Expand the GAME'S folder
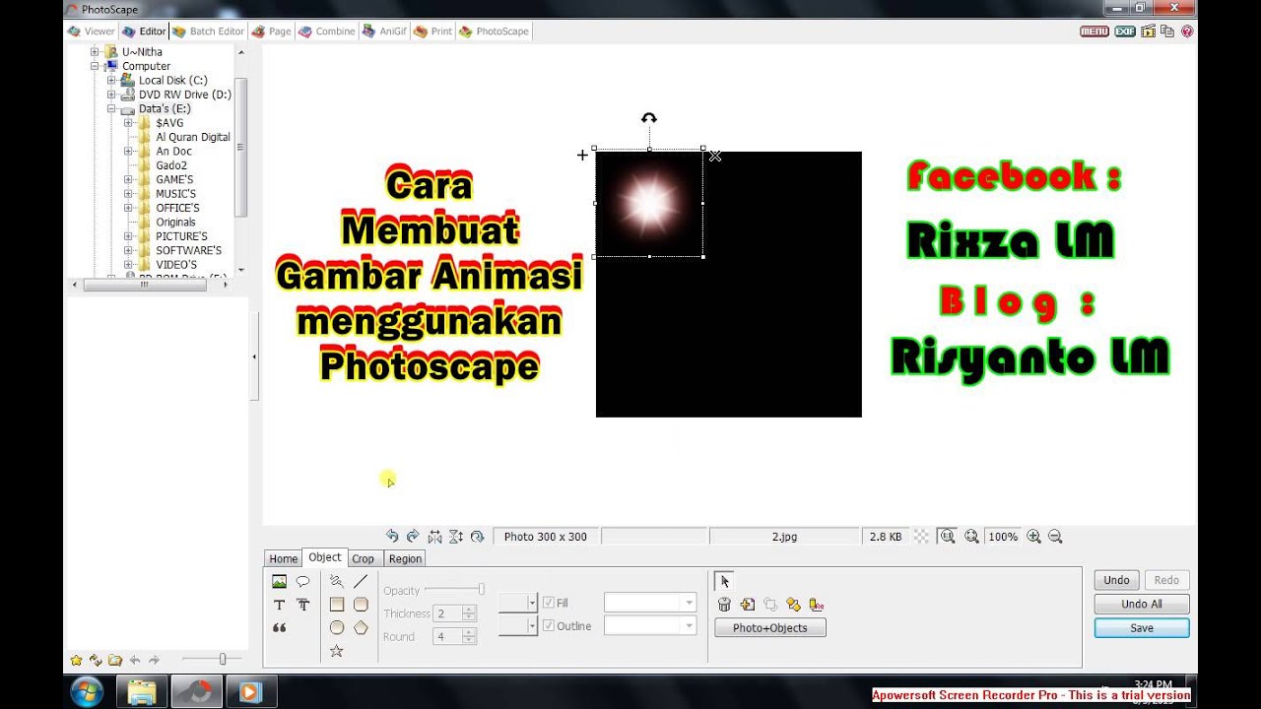The height and width of the screenshot is (709, 1261). click(128, 179)
